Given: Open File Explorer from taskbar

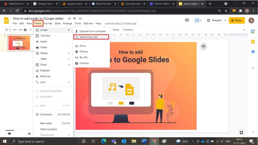Looking at the screenshot, I should pyautogui.click(x=134, y=141).
